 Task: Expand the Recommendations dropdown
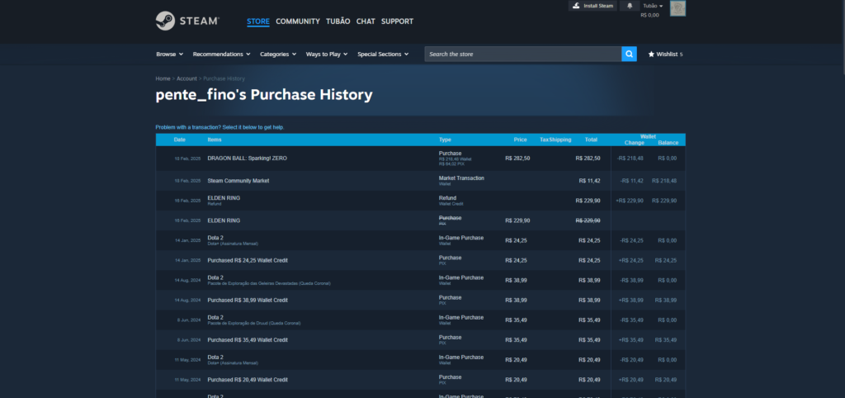(x=221, y=54)
